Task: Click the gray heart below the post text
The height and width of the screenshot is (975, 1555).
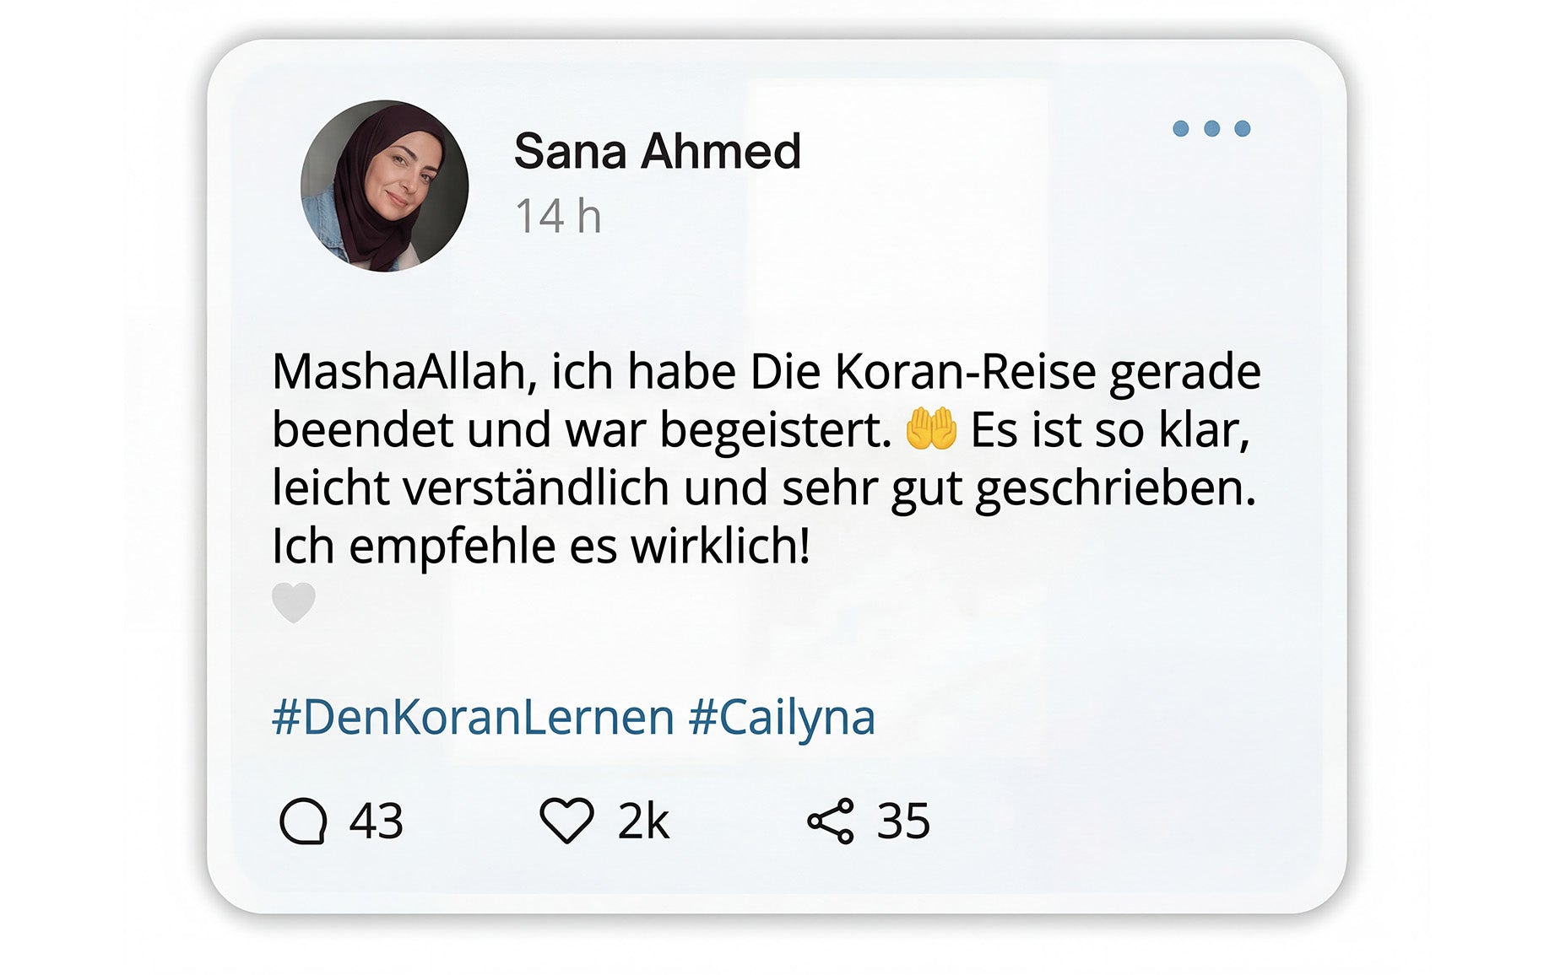Action: (x=294, y=602)
